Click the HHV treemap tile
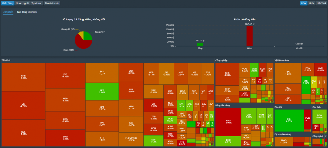The width and height of the screenshot is (328, 148). pos(227,90)
